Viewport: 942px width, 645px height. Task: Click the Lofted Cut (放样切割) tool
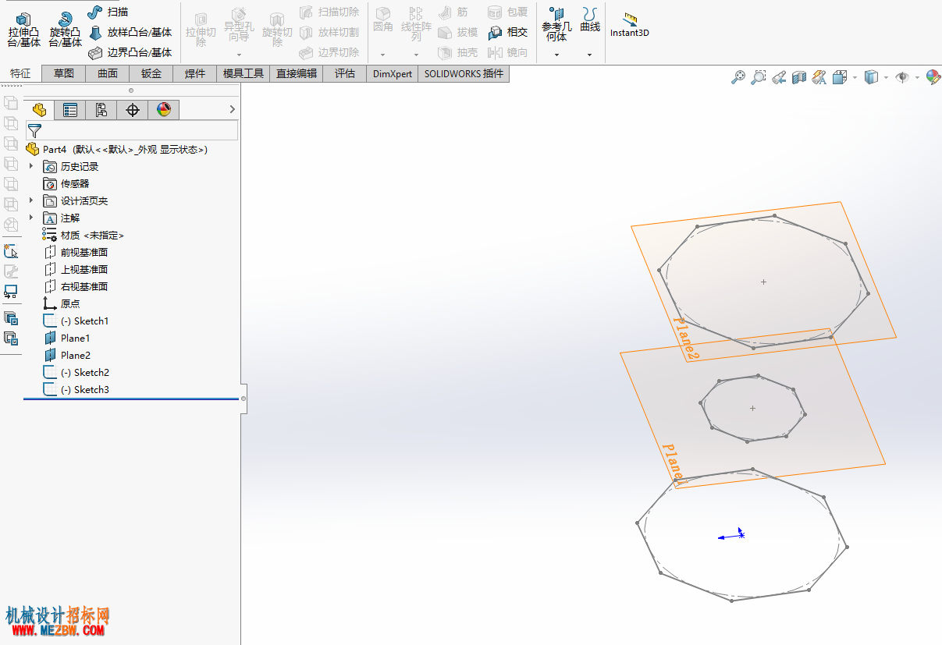click(329, 33)
